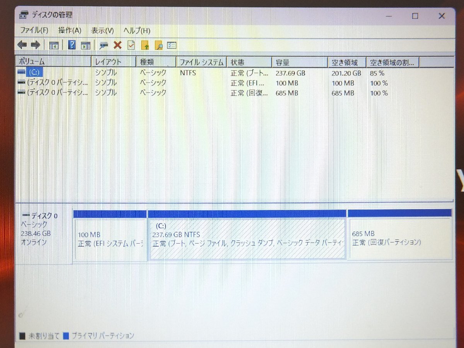The image size is (464, 348).
Task: Click the 正常 (EFI ... status cell
Action: pyautogui.click(x=248, y=83)
